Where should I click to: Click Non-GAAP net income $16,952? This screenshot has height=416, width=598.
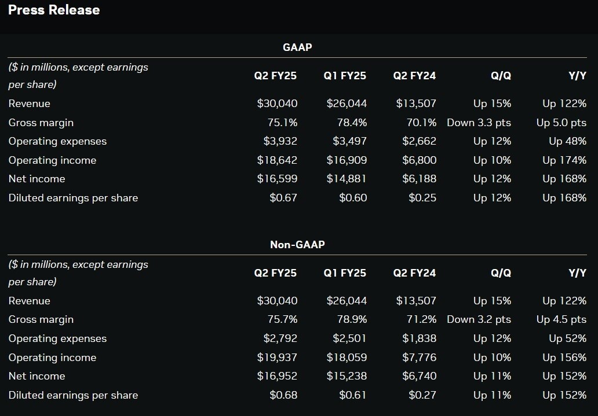277,376
